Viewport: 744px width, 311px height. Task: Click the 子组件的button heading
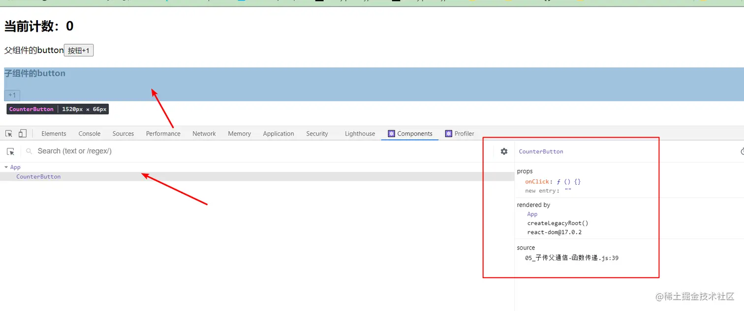point(35,73)
